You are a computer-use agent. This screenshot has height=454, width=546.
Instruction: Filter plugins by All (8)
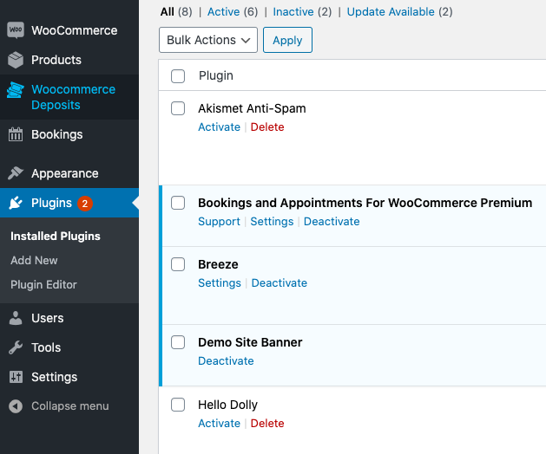click(176, 12)
